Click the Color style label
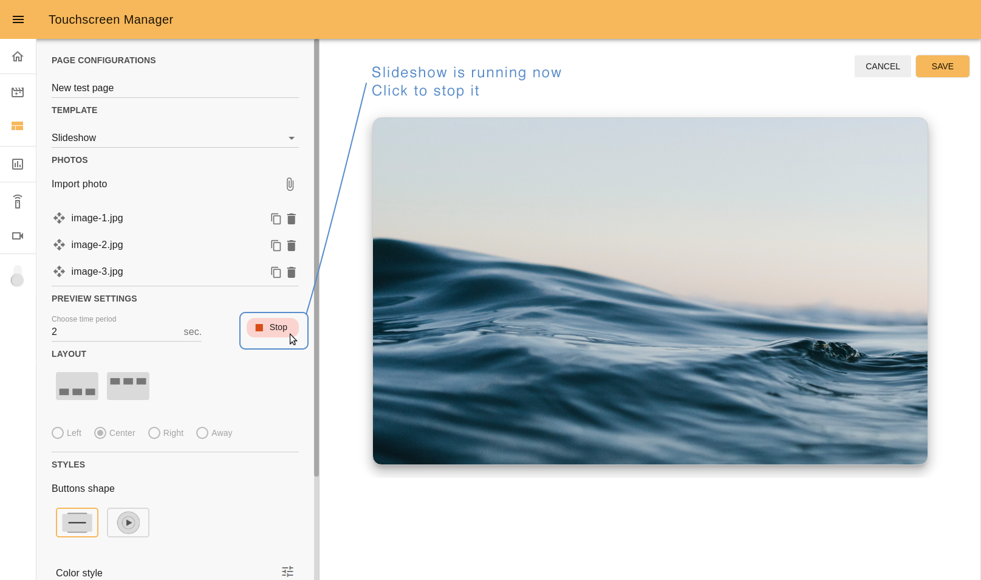The width and height of the screenshot is (981, 580). click(x=79, y=573)
